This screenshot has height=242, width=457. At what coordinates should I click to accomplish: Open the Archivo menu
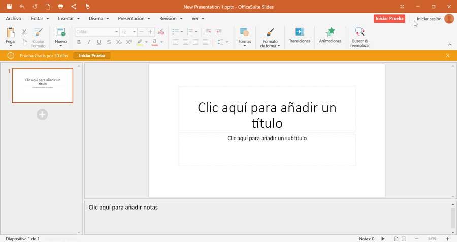[x=13, y=18]
